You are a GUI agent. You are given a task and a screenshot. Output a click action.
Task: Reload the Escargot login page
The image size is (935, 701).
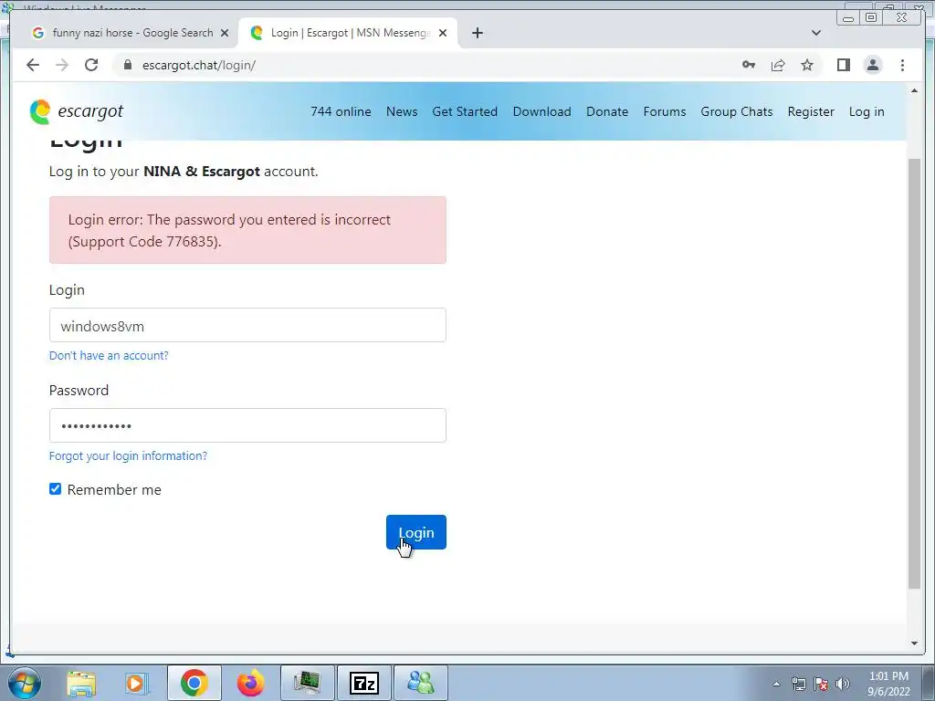[91, 65]
